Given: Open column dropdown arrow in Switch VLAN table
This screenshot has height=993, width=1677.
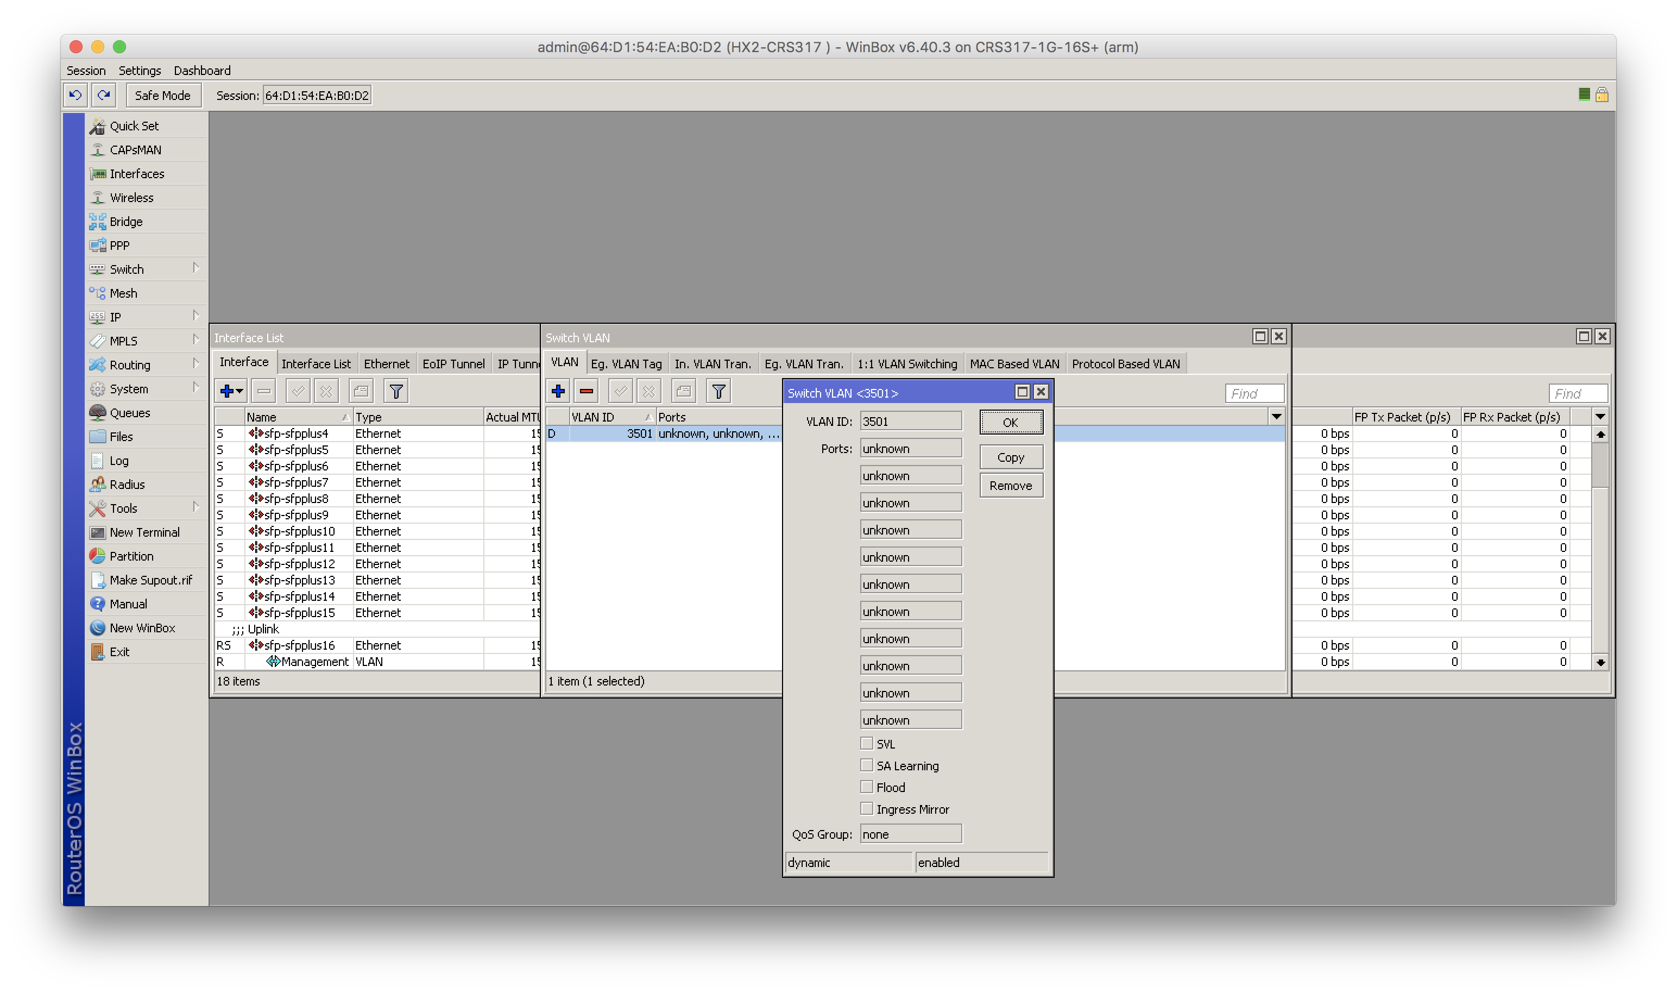Looking at the screenshot, I should (1276, 417).
